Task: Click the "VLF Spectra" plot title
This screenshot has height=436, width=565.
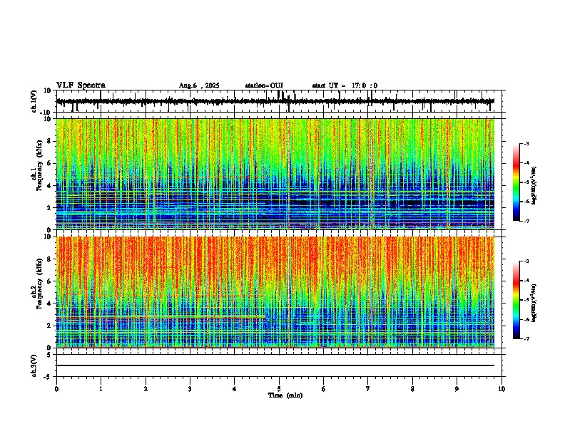Action: pyautogui.click(x=81, y=85)
